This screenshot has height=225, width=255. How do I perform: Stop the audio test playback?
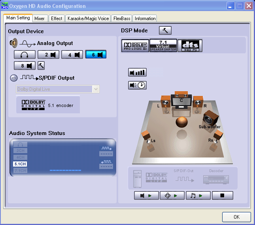[x=223, y=196]
